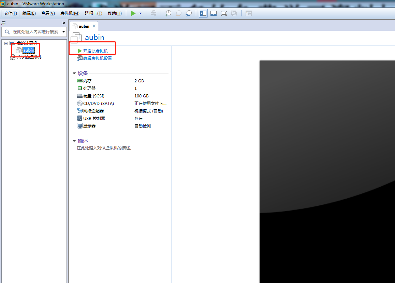Viewport: 395px width, 283px height.
Task: Click the VMware Workstation title bar icon
Action: tap(3, 3)
